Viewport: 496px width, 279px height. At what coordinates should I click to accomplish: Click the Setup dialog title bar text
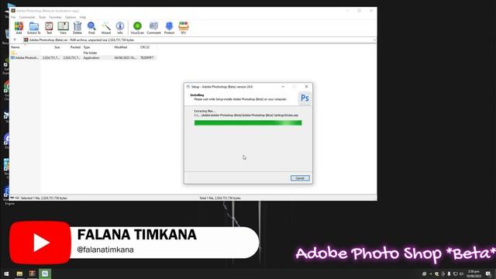[x=222, y=87]
